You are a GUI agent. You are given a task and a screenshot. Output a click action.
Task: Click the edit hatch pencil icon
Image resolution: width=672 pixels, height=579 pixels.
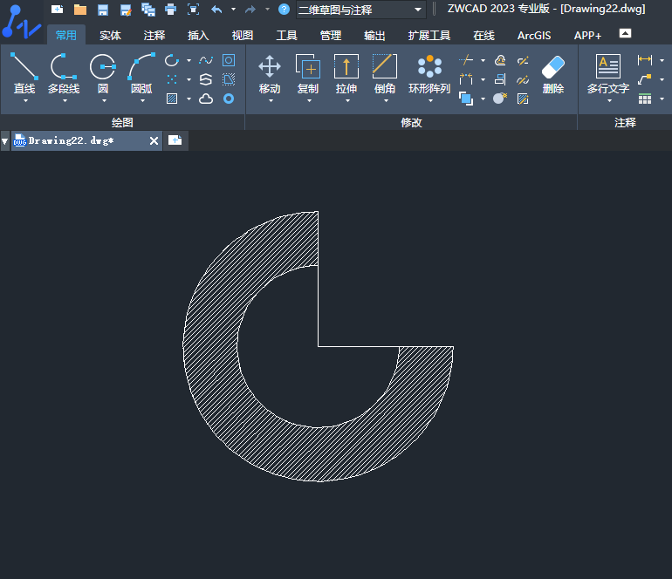click(523, 99)
